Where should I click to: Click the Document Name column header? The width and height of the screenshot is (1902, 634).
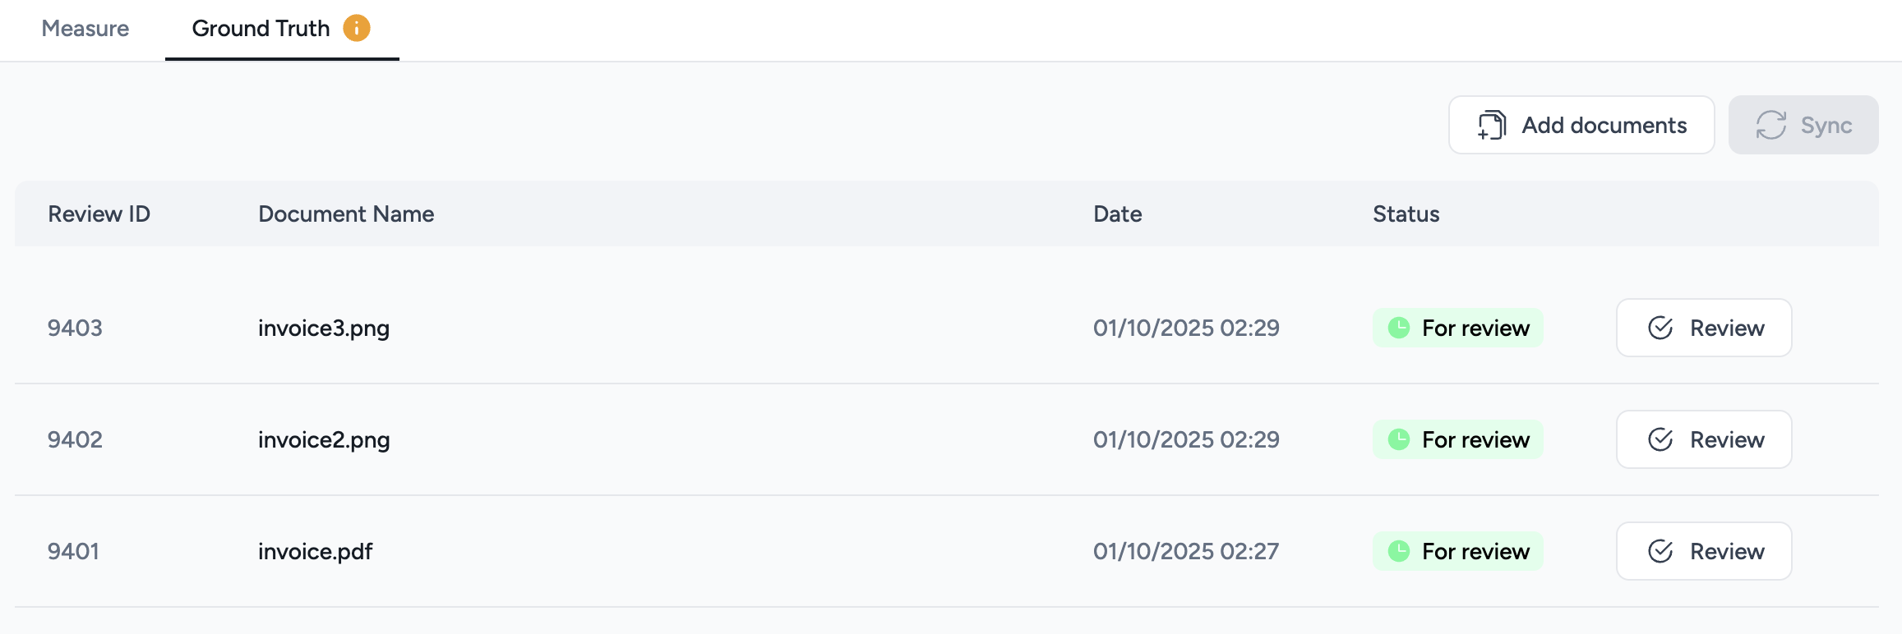click(x=346, y=214)
